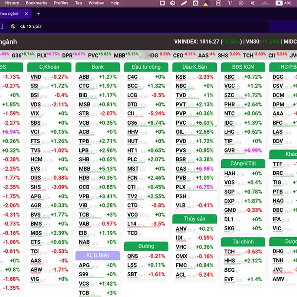Open a new browser tab with plus button

[38, 14]
